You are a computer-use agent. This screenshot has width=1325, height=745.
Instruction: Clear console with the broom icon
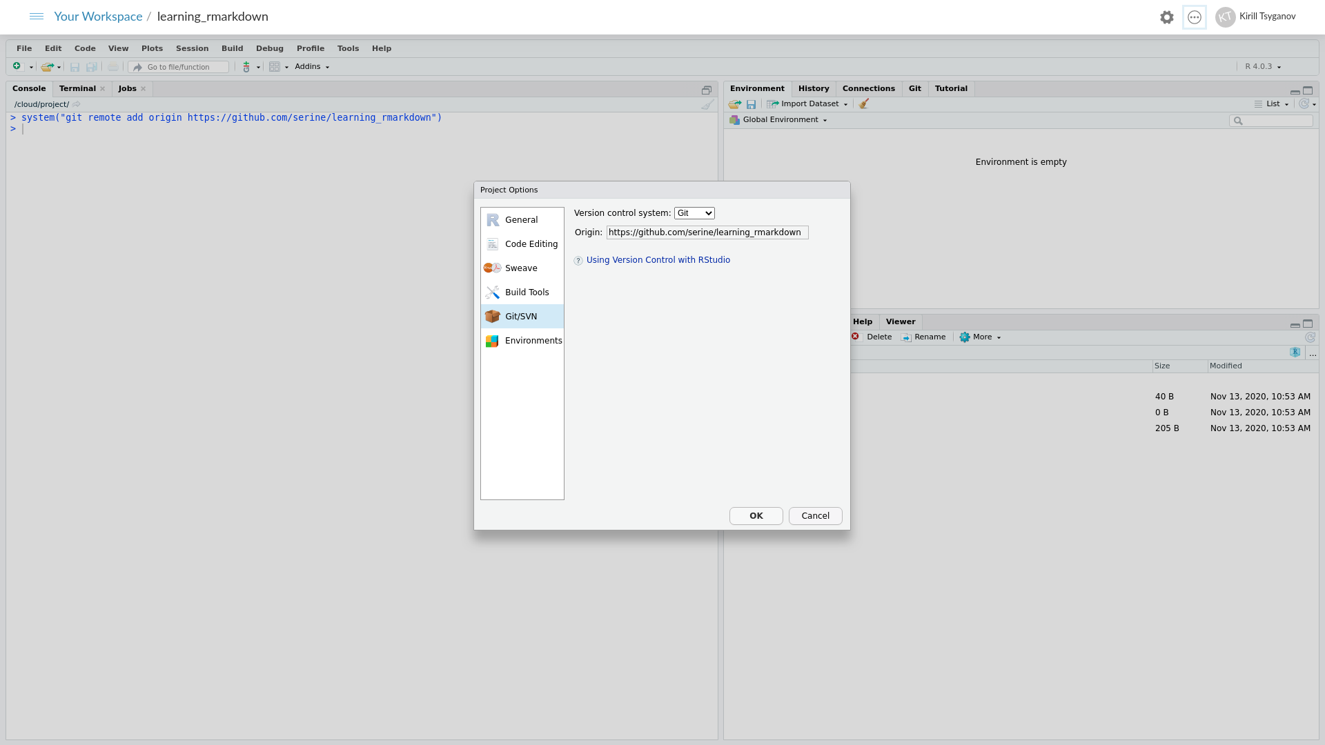[708, 104]
